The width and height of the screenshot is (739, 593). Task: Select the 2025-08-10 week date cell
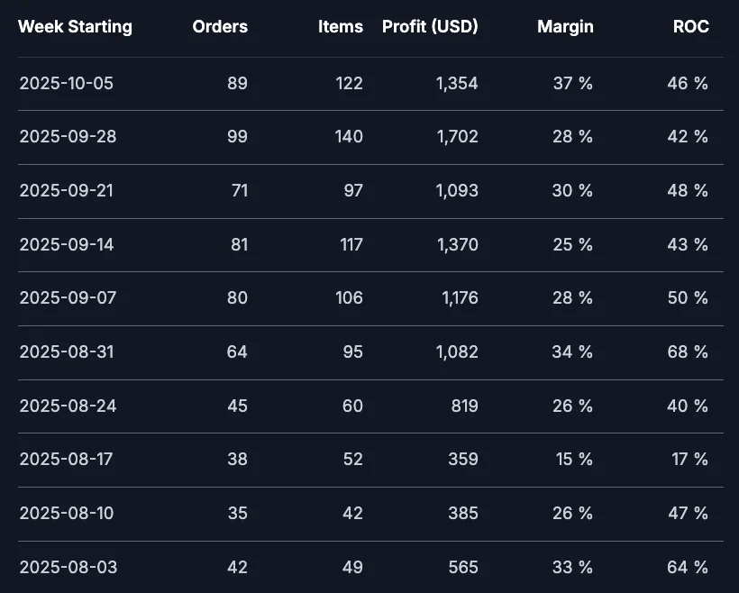coord(67,514)
